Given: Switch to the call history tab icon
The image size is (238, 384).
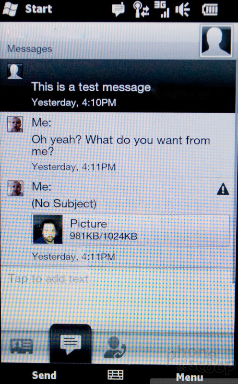Looking at the screenshot, I should (x=114, y=346).
